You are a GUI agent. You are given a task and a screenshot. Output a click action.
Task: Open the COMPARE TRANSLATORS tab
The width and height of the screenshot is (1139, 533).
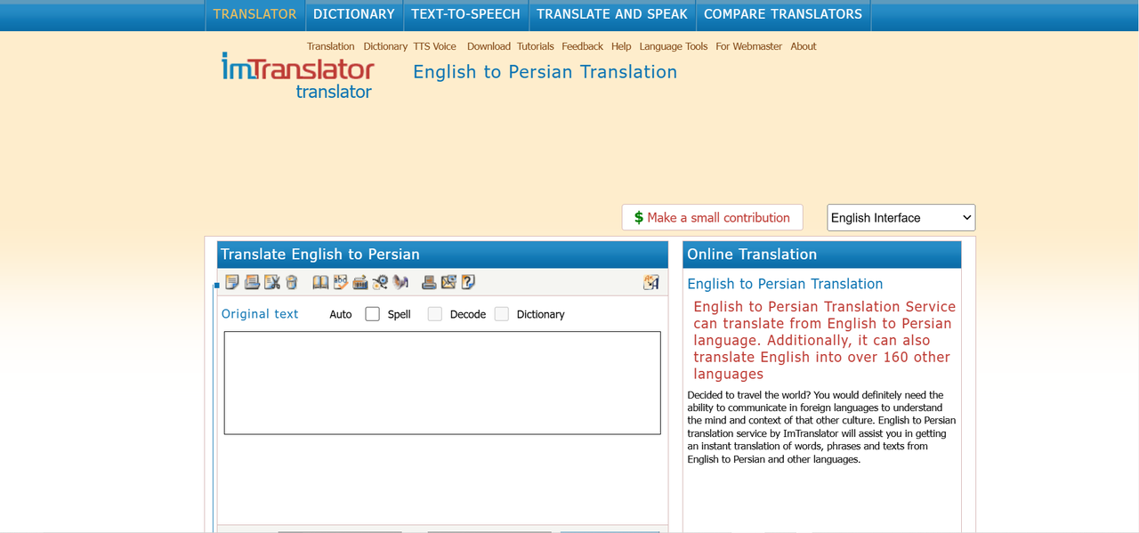(783, 15)
